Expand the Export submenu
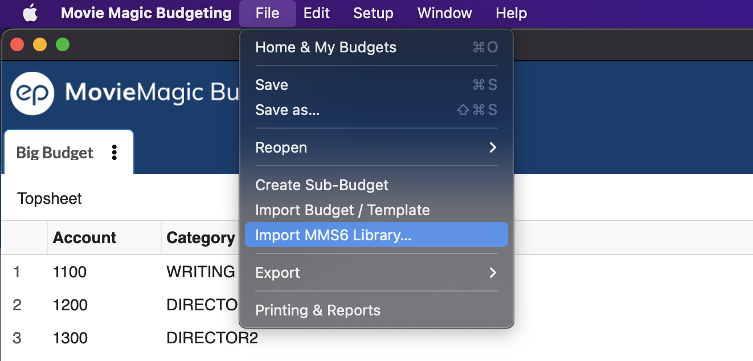Viewport: 753px width, 361px height. (x=376, y=273)
